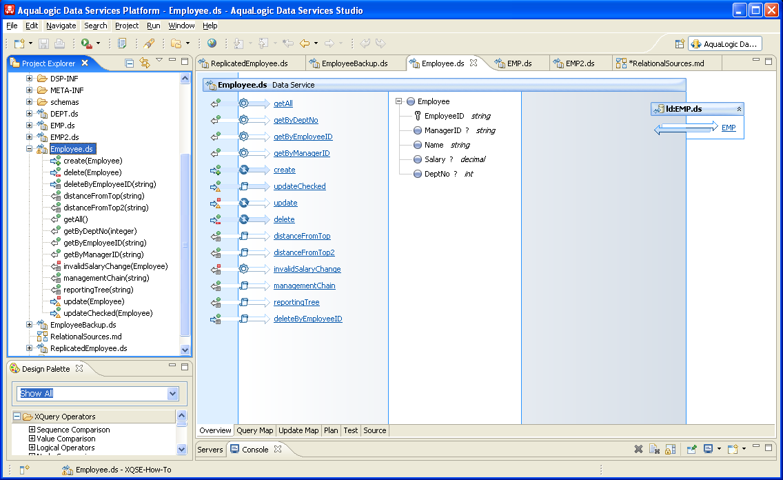Screen dimensions: 783x480
Task: Switch to the Query Map tab
Action: [x=254, y=430]
